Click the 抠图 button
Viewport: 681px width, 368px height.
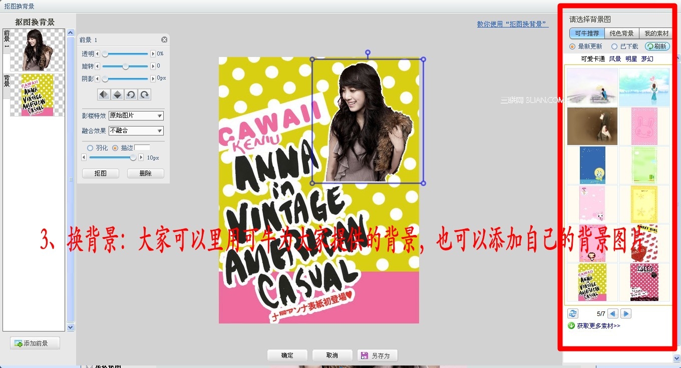coord(101,173)
